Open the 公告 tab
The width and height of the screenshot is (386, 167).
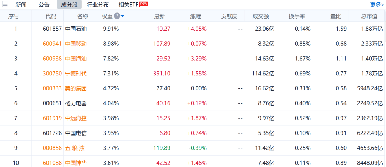tap(44, 5)
